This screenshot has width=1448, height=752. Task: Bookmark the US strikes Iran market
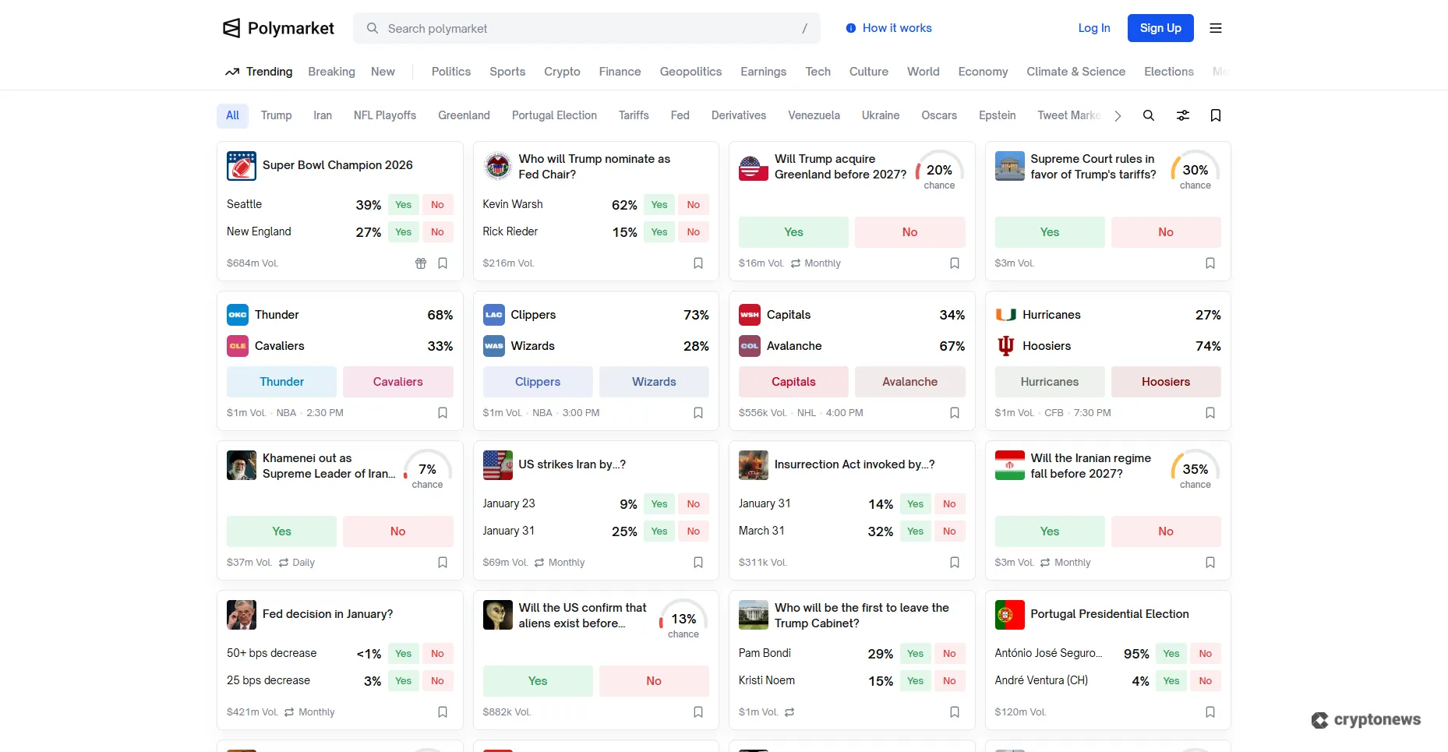pos(698,563)
